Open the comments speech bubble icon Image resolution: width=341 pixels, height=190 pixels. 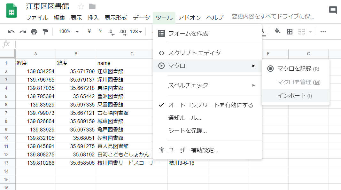click(333, 10)
